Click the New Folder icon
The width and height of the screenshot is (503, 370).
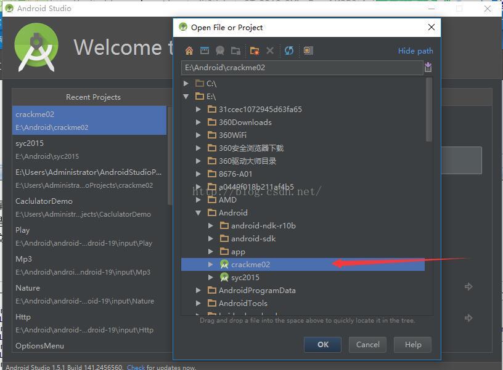[x=255, y=51]
